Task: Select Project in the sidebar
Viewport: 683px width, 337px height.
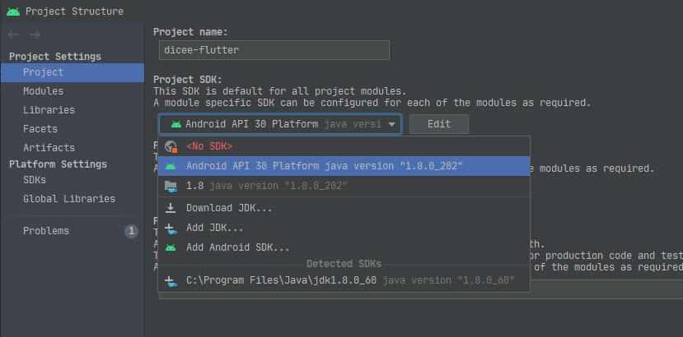Action: click(x=73, y=72)
